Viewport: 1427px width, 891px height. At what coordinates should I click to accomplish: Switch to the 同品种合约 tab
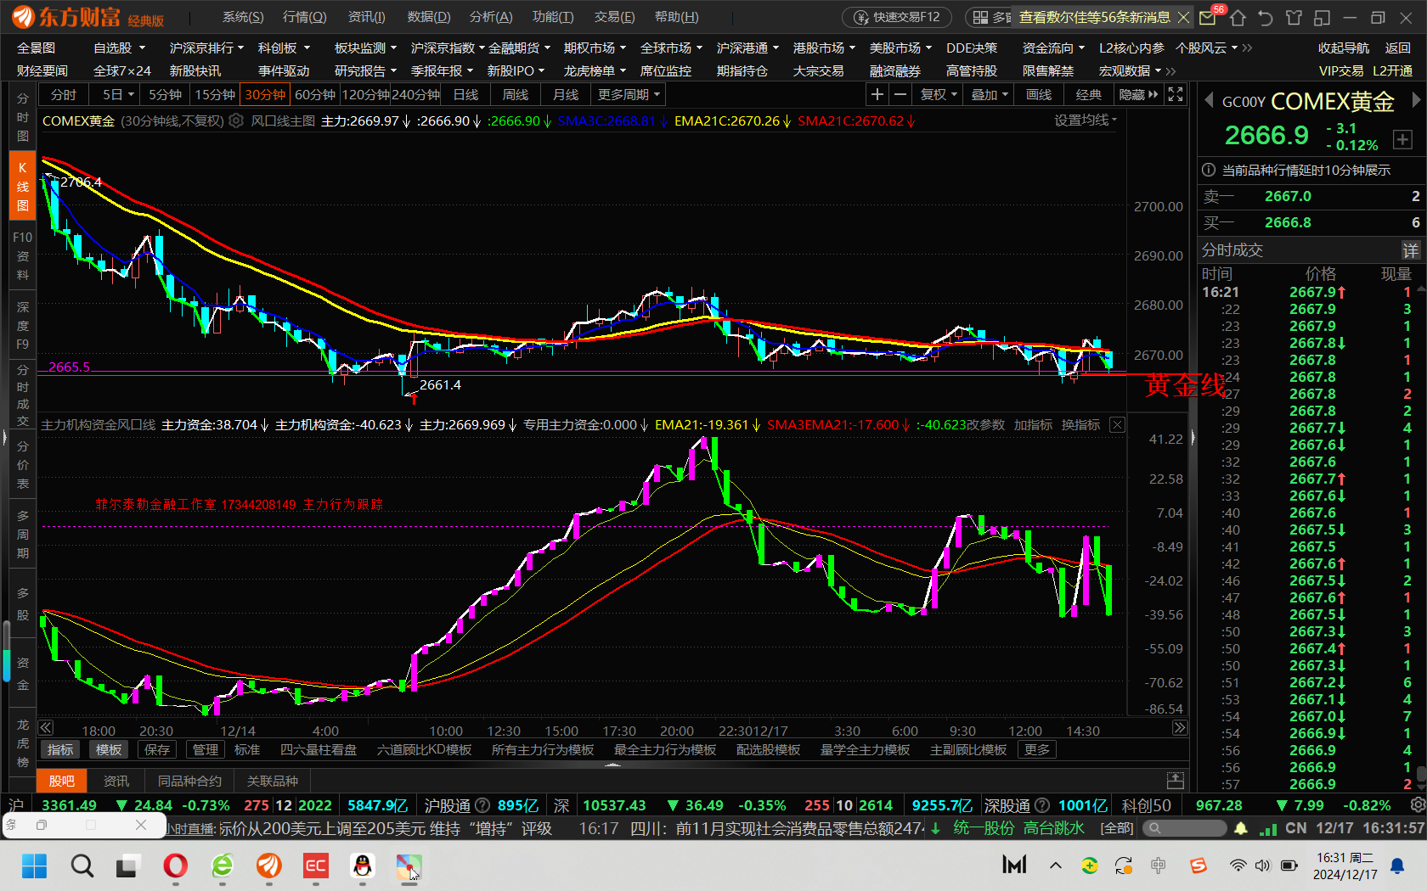pos(189,781)
